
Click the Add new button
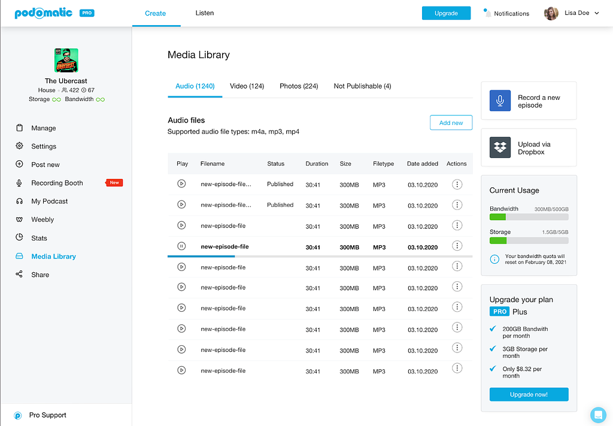pyautogui.click(x=451, y=123)
